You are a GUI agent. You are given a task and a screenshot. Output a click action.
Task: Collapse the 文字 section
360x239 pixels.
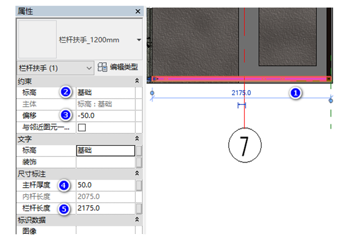(x=136, y=139)
